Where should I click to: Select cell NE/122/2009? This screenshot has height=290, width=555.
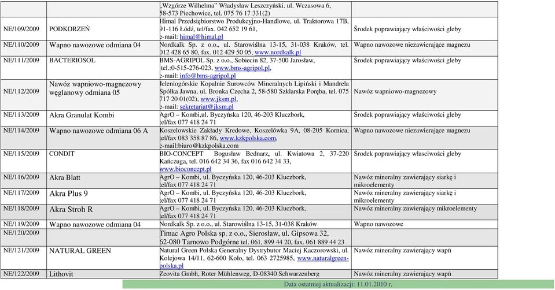[23, 274]
